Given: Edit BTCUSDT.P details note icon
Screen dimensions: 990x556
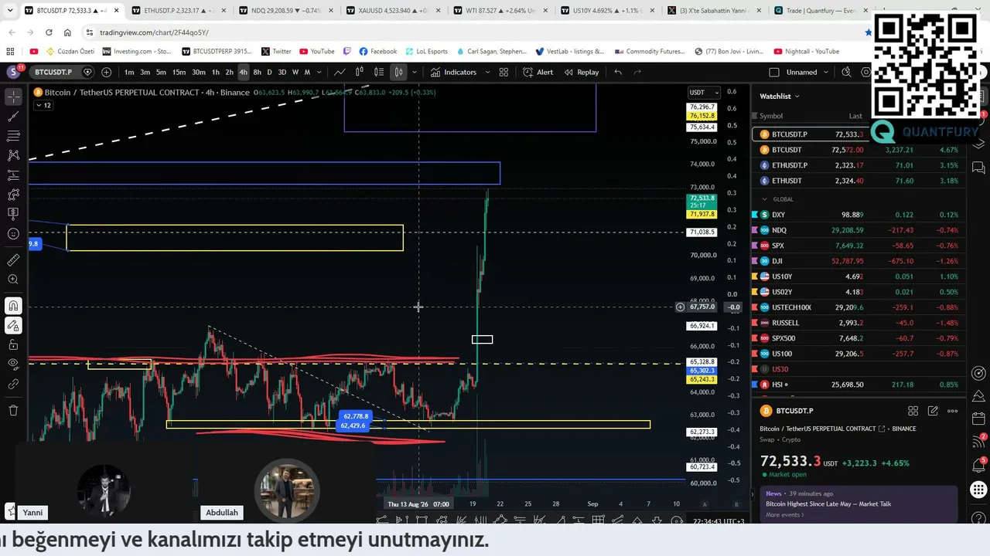Looking at the screenshot, I should click(x=933, y=411).
